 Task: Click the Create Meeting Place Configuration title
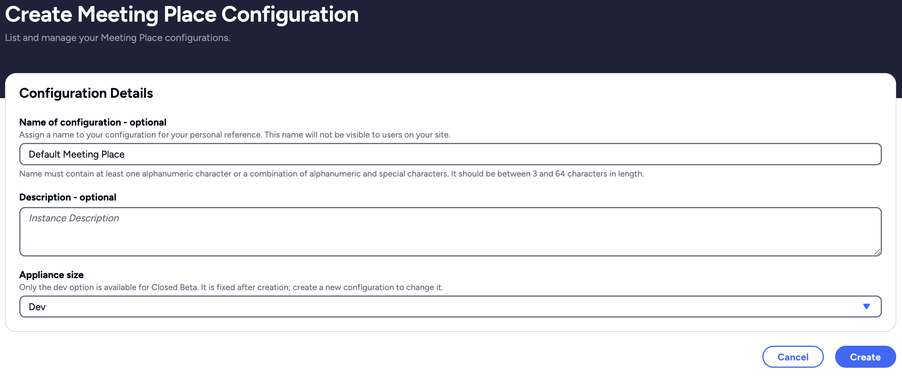182,14
